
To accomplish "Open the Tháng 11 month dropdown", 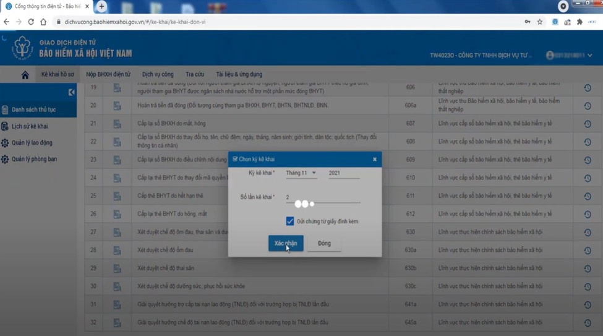I will (x=301, y=173).
